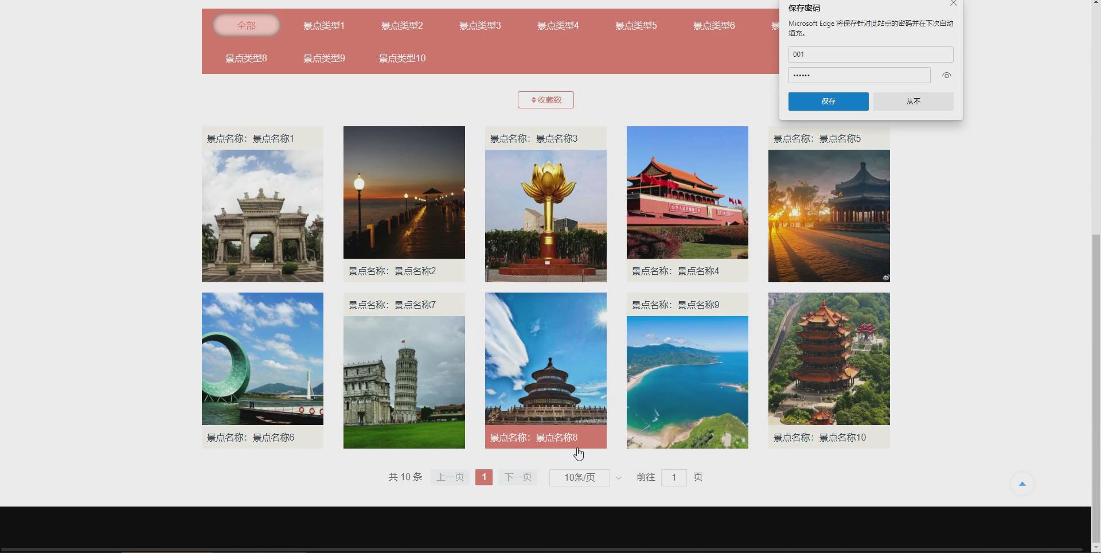Click the 前往 page jump input
1101x553 pixels.
pos(674,477)
